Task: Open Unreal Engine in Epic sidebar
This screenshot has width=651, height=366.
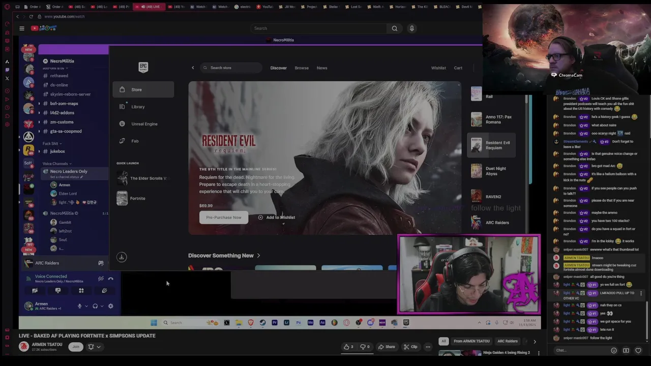Action: tap(143, 124)
